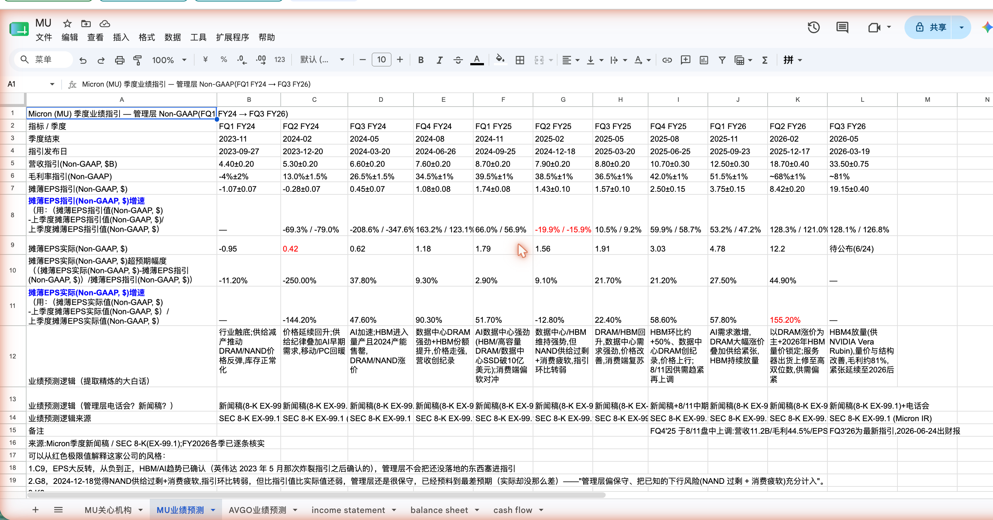Toggle bold formatting
The width and height of the screenshot is (993, 520).
tap(421, 60)
